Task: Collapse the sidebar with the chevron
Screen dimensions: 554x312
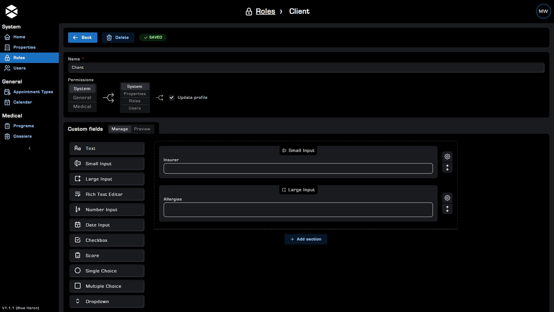Action: pyautogui.click(x=30, y=148)
